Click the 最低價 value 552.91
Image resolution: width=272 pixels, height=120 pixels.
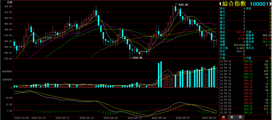pyautogui.click(x=267, y=42)
